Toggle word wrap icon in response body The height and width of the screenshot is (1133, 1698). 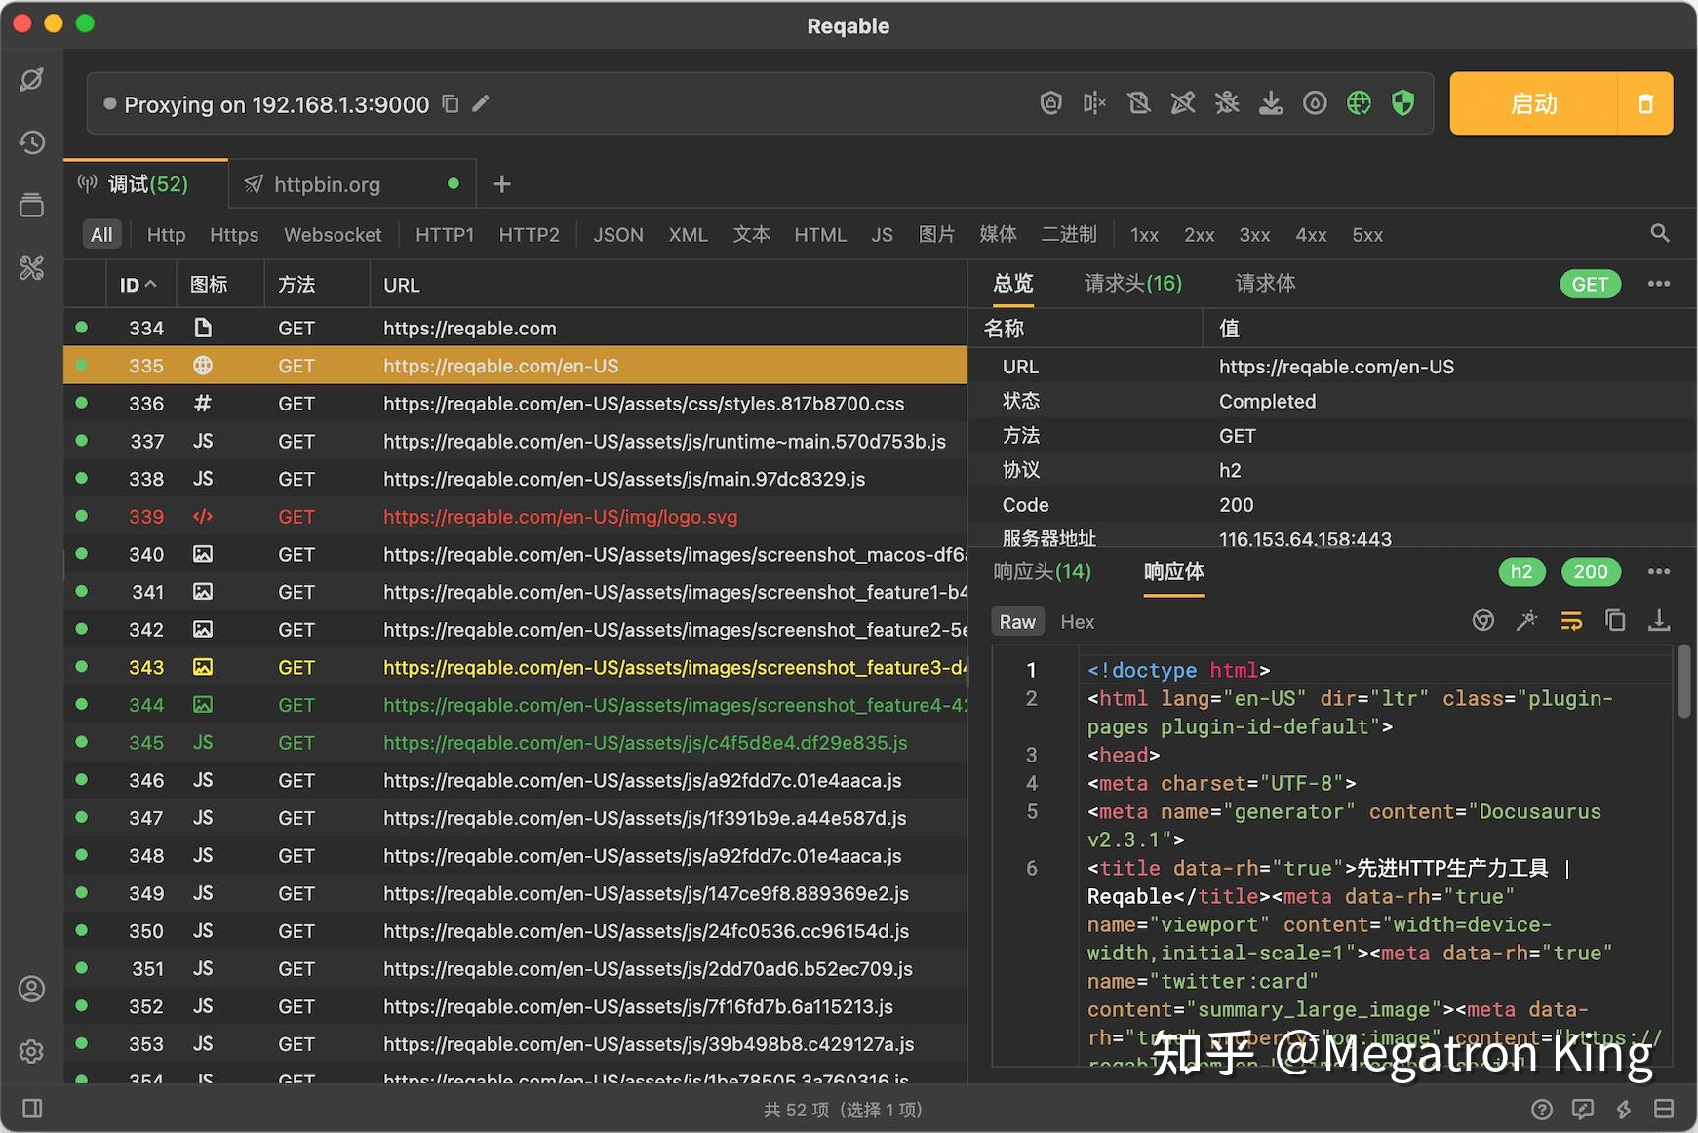[1571, 621]
